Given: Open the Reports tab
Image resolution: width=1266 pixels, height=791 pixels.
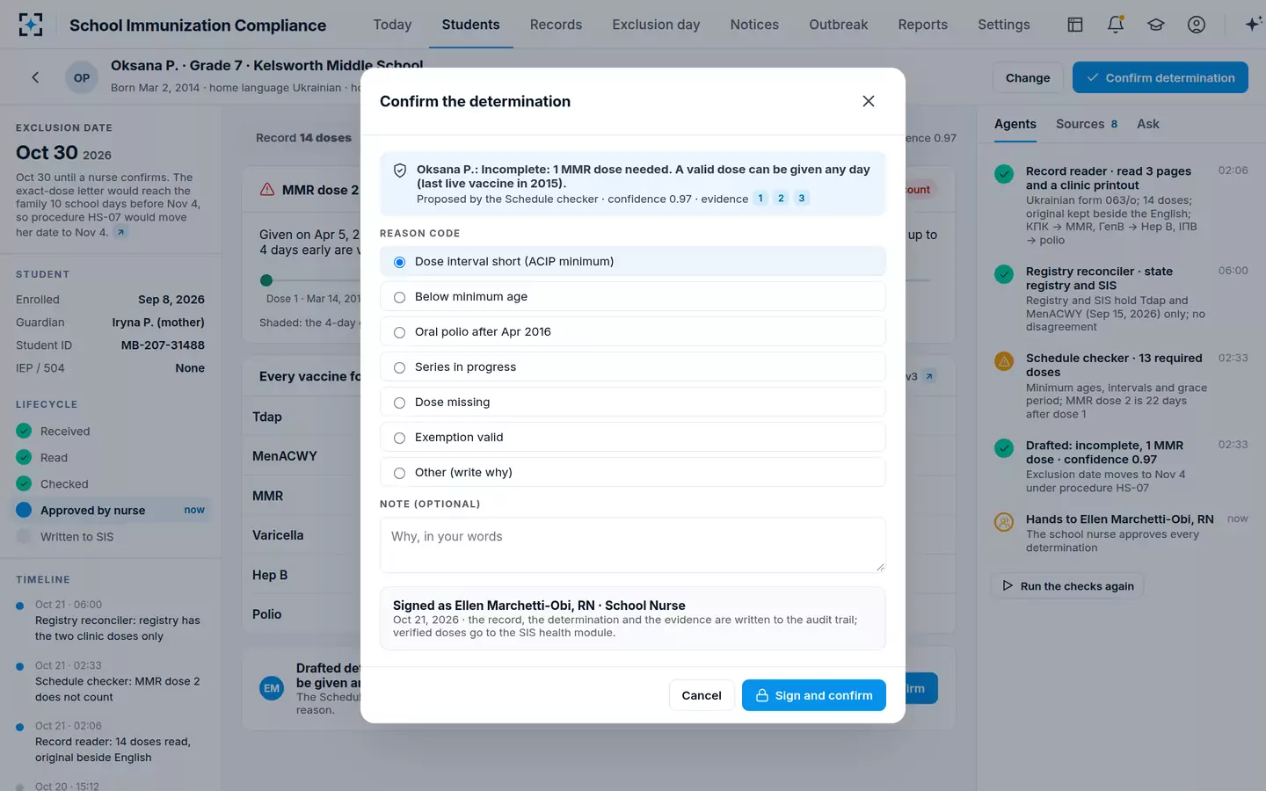Looking at the screenshot, I should 922,25.
